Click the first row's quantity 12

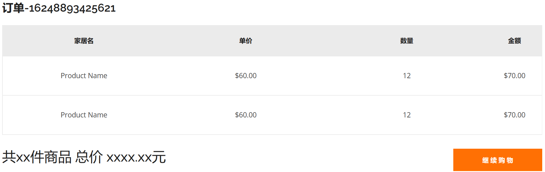pyautogui.click(x=407, y=76)
